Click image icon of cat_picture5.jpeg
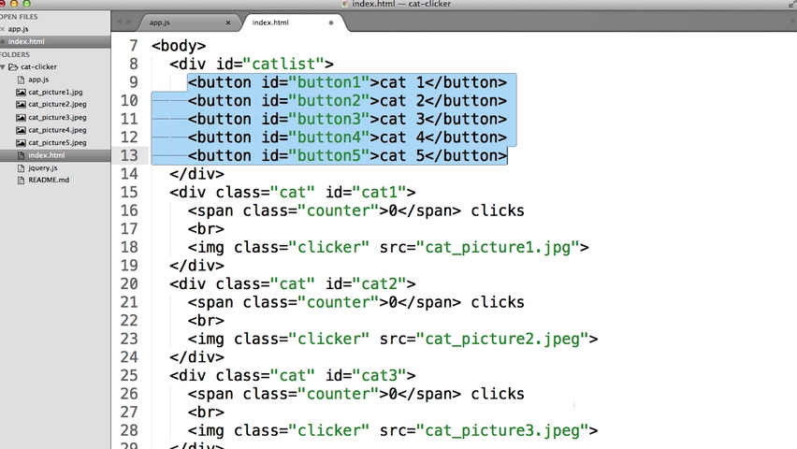The height and width of the screenshot is (449, 797). coord(21,143)
